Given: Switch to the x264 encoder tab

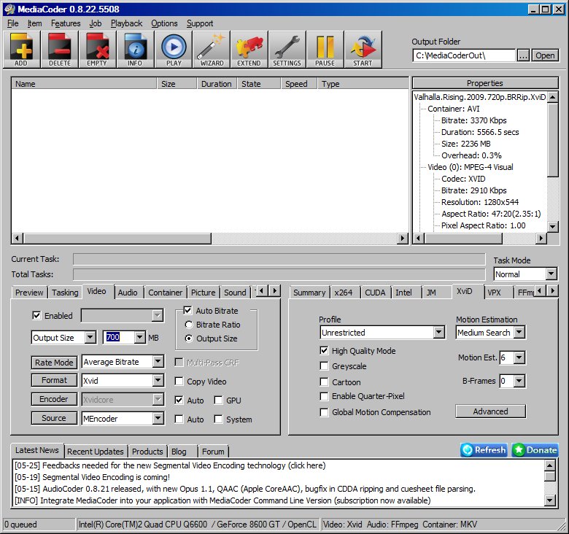Looking at the screenshot, I should pos(344,293).
